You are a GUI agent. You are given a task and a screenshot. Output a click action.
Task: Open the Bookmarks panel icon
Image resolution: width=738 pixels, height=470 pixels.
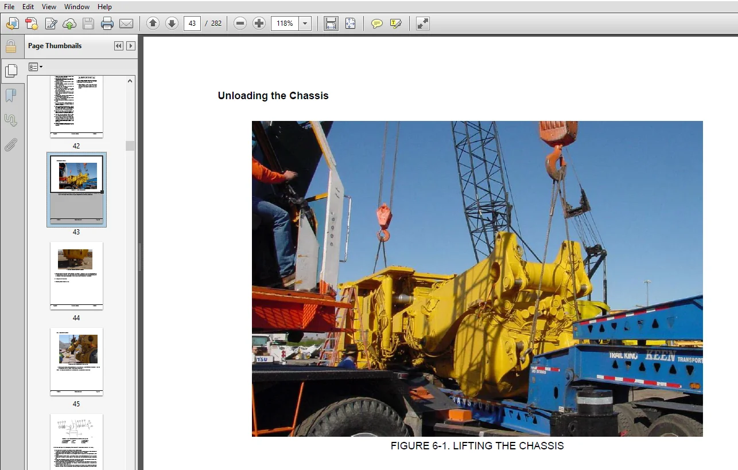pyautogui.click(x=11, y=96)
